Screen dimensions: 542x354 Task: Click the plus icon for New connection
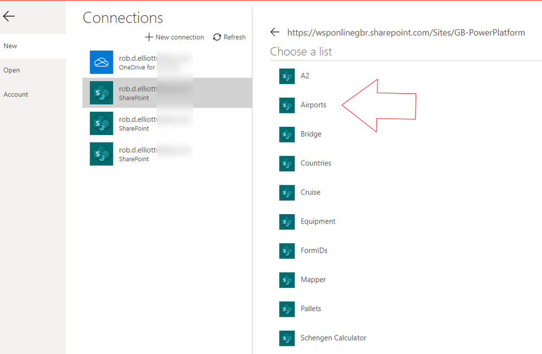(149, 37)
